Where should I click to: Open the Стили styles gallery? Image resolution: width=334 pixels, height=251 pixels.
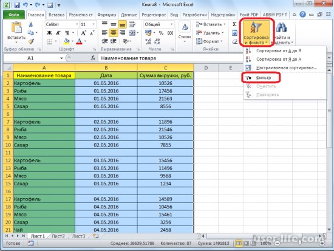click(x=185, y=32)
